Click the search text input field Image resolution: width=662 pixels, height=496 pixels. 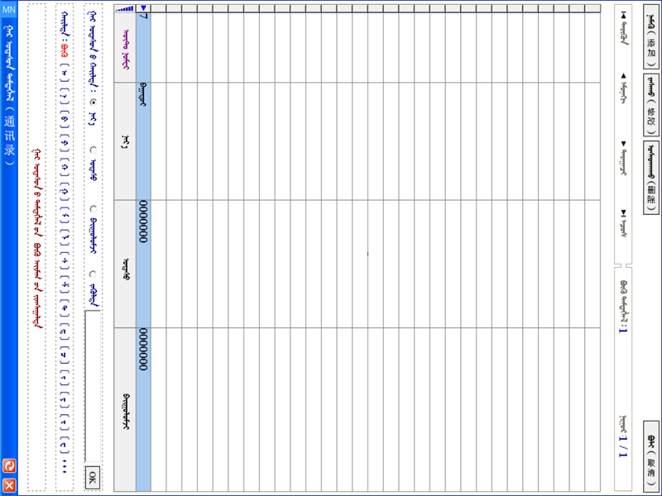(x=93, y=386)
